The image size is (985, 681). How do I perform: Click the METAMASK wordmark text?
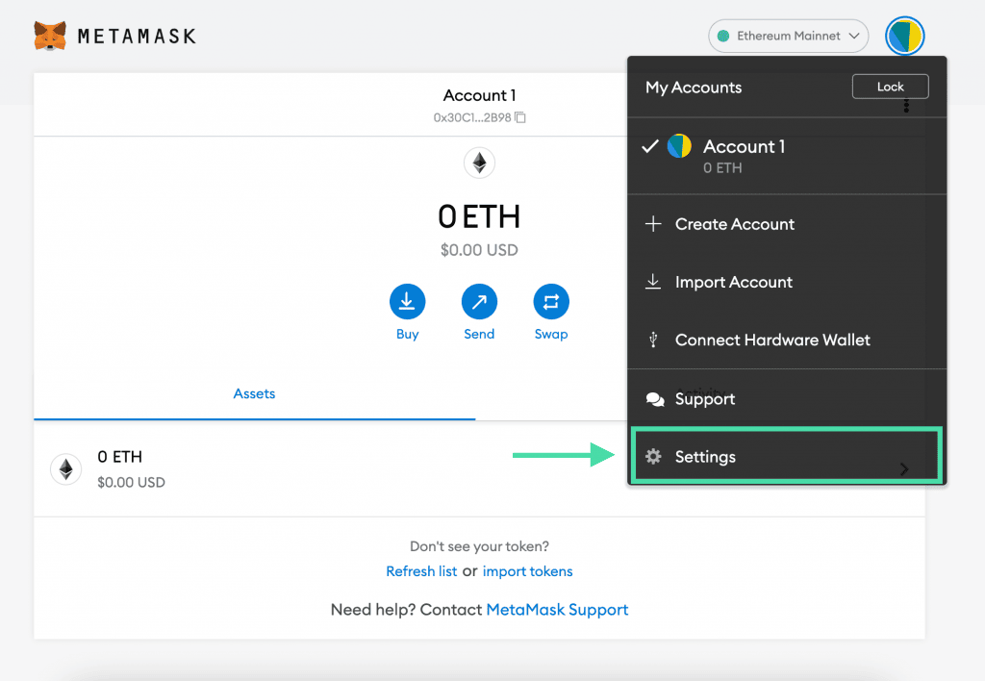coord(137,37)
